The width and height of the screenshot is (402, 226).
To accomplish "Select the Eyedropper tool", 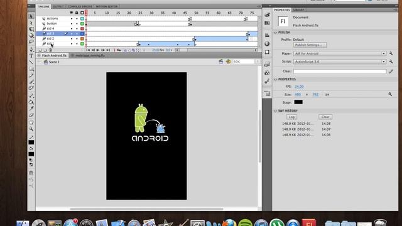I will (31, 109).
